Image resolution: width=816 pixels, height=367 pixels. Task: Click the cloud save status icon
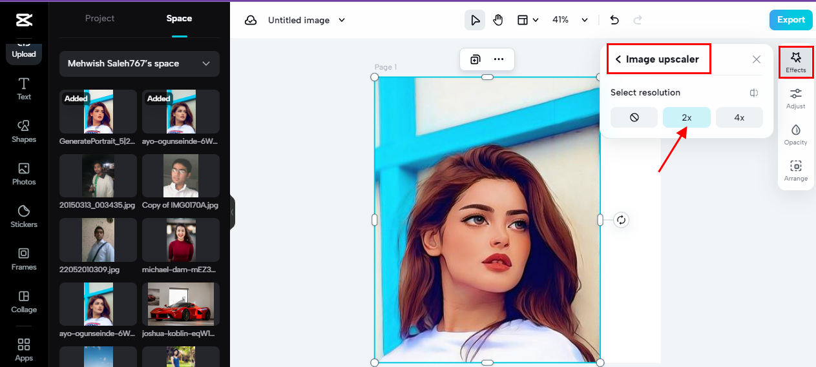pyautogui.click(x=251, y=20)
